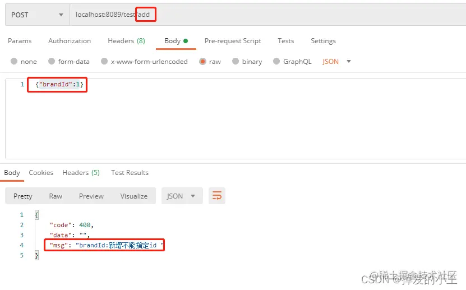
Task: Switch to the Tests tab
Action: (286, 41)
